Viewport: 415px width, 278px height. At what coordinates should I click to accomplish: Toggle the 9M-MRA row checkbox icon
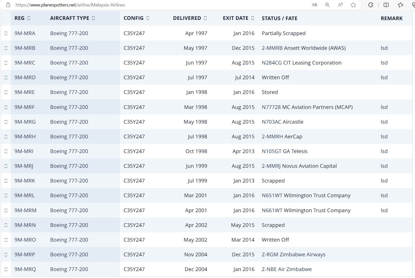click(6, 33)
